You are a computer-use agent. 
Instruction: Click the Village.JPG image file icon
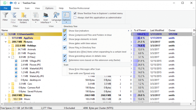pyautogui.click(x=16, y=61)
